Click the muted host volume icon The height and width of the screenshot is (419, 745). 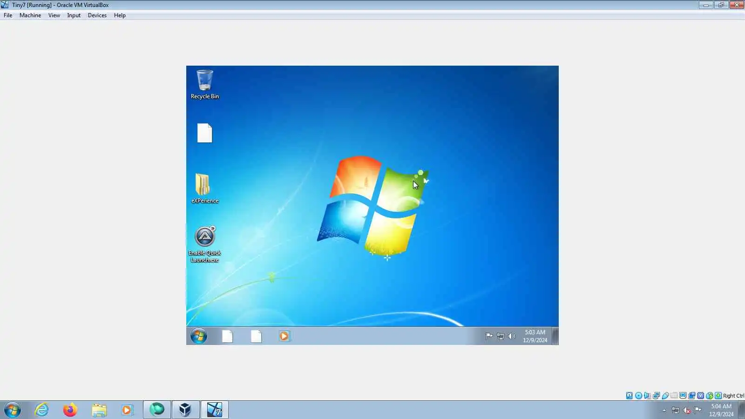tap(687, 410)
